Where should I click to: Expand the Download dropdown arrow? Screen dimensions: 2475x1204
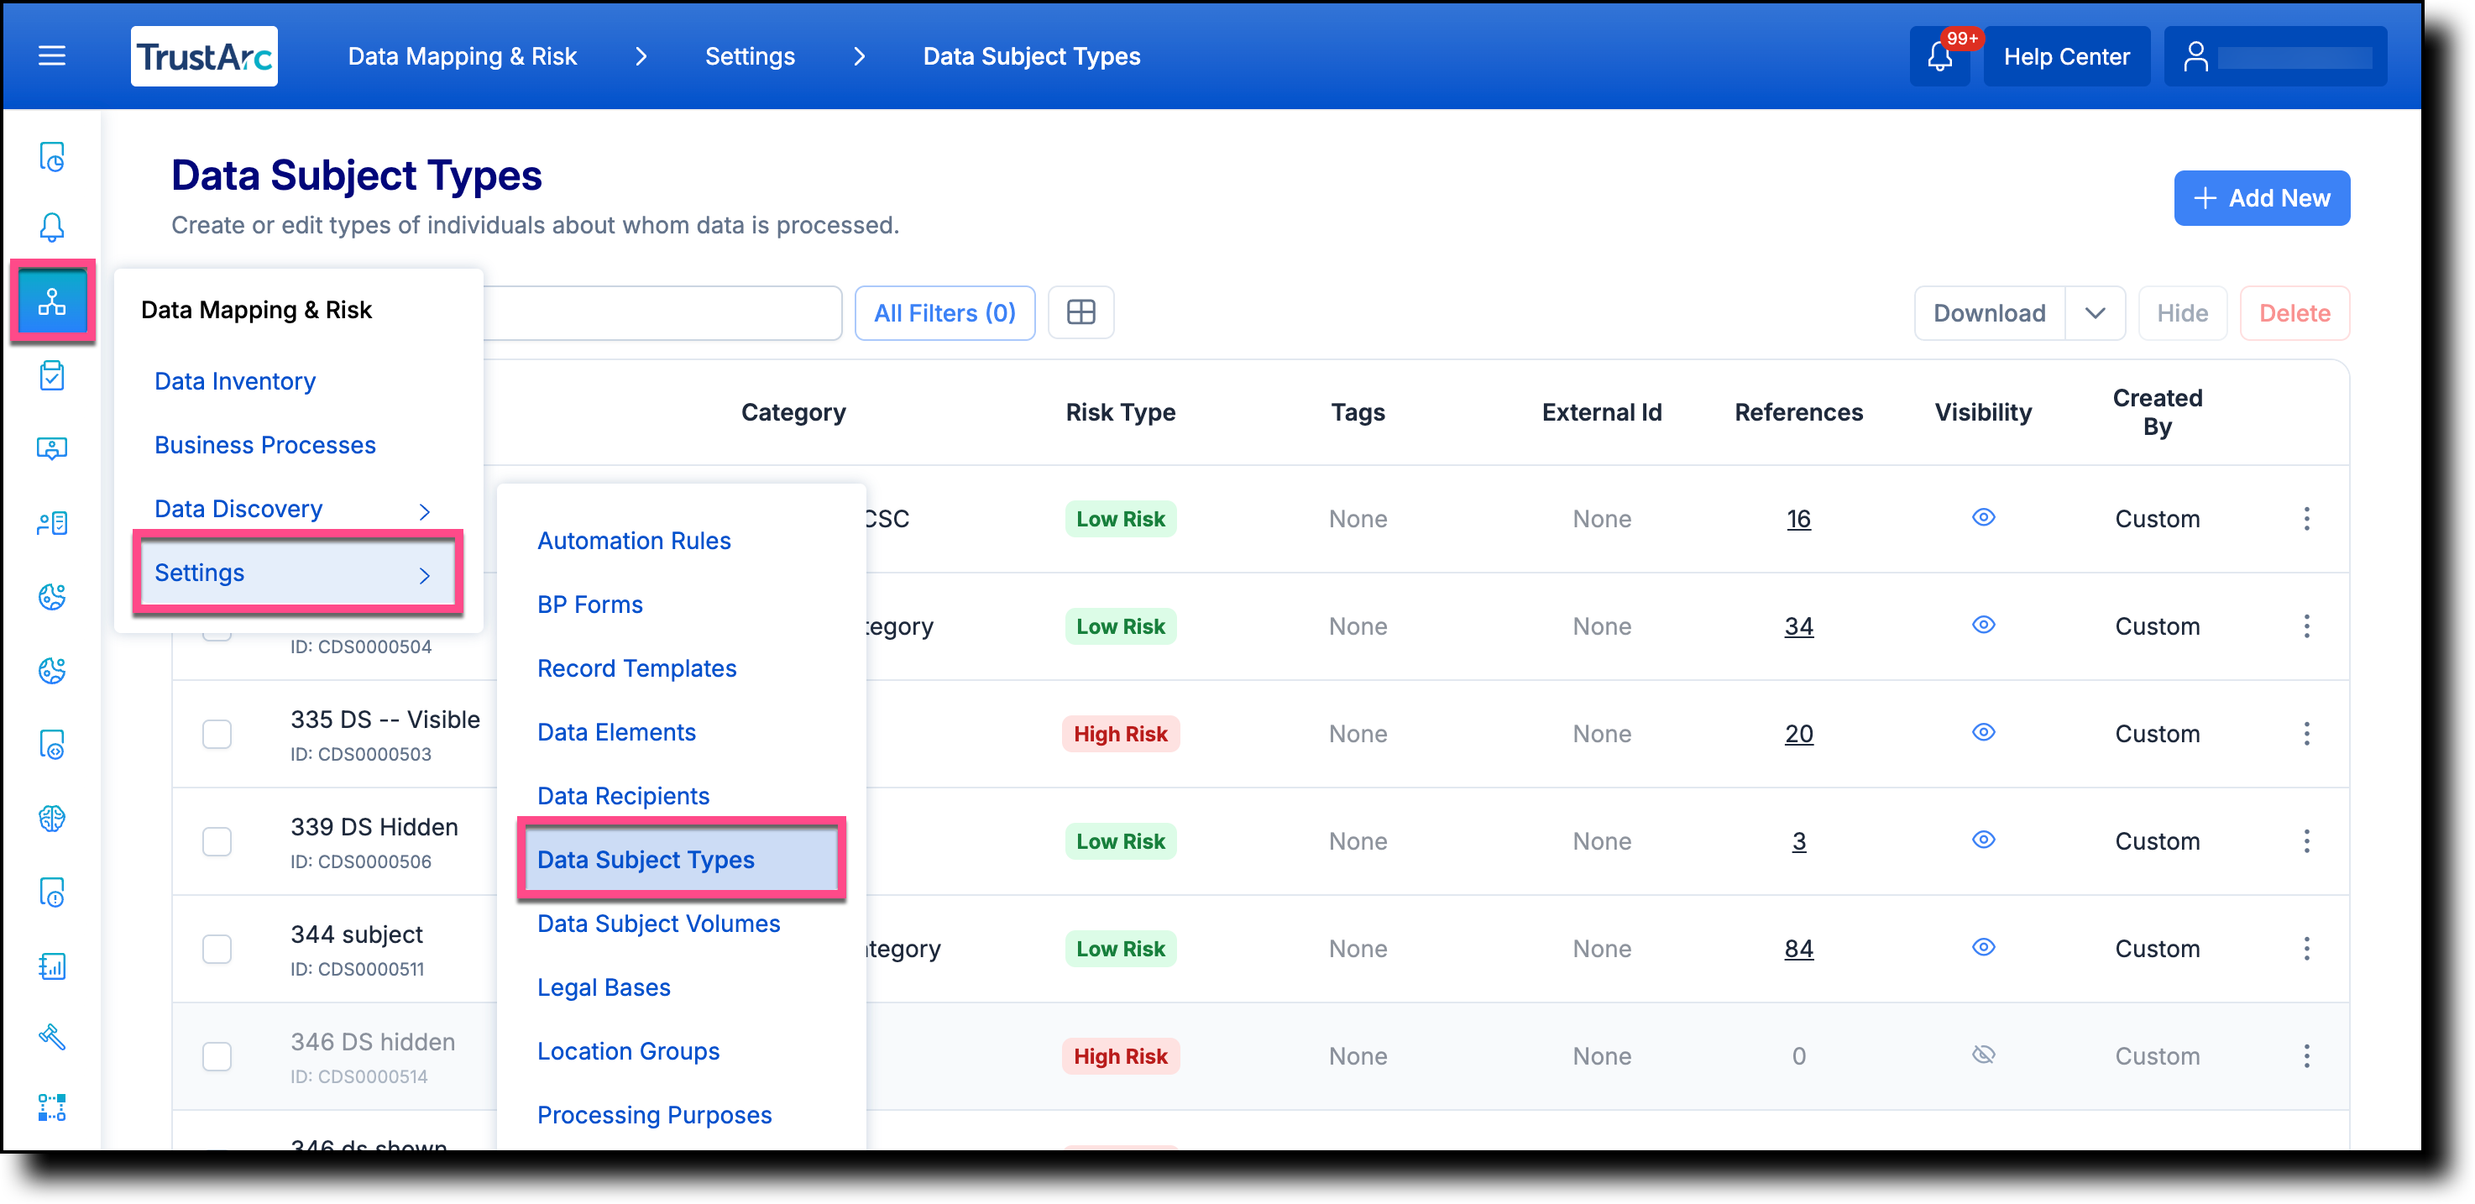pos(2096,312)
